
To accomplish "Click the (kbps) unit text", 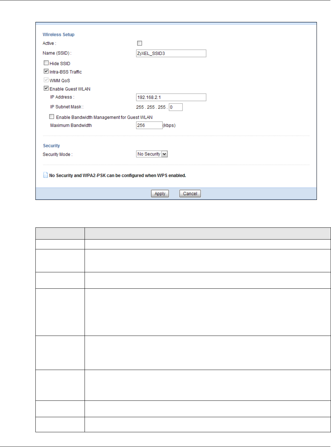I will pos(169,126).
